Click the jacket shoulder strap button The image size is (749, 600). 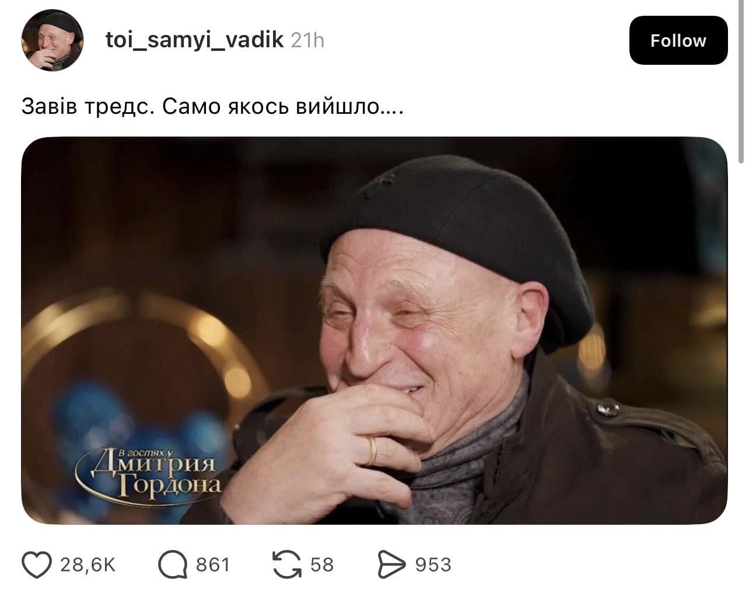click(609, 407)
